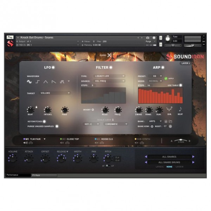Image resolution: width=211 pixels, height=211 pixels.
Task: Click the Tune knob in header
Action: point(168,39)
